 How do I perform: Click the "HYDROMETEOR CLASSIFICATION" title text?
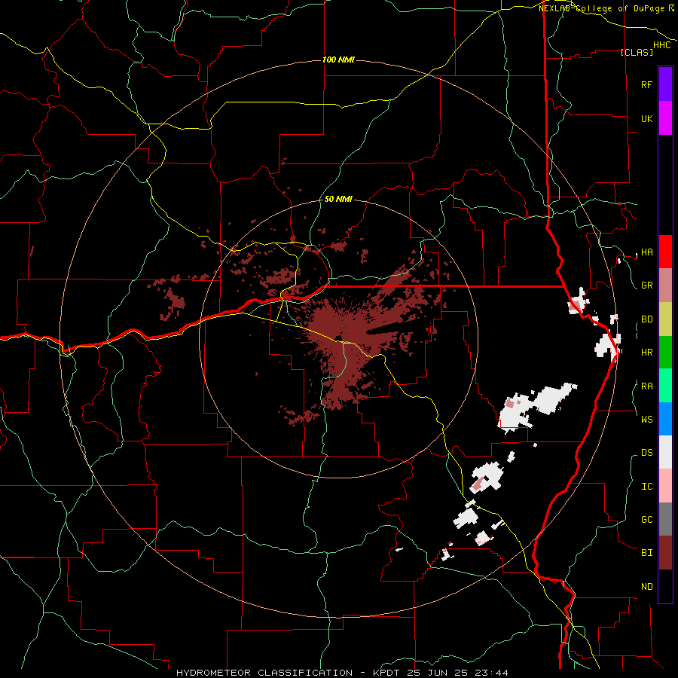tap(264, 673)
